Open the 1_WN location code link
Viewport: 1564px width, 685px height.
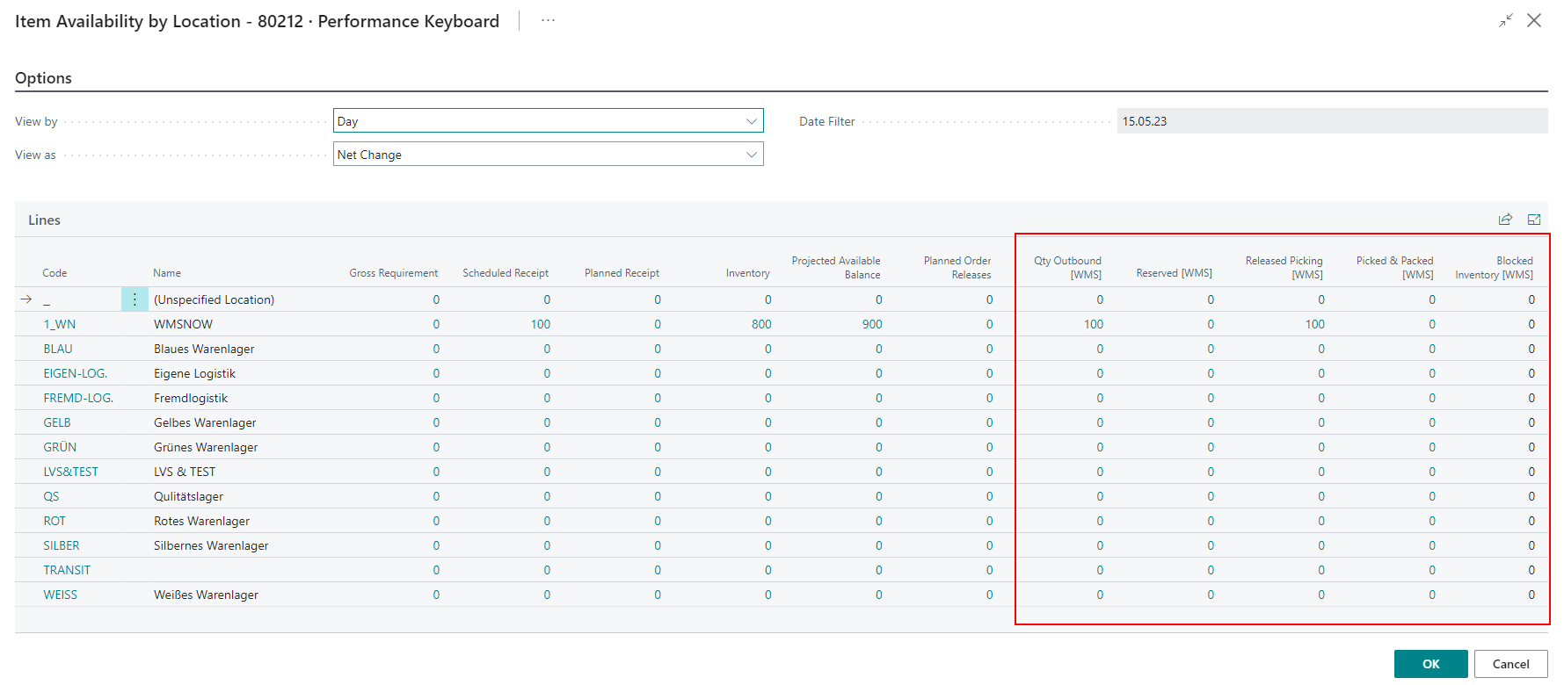coord(60,324)
